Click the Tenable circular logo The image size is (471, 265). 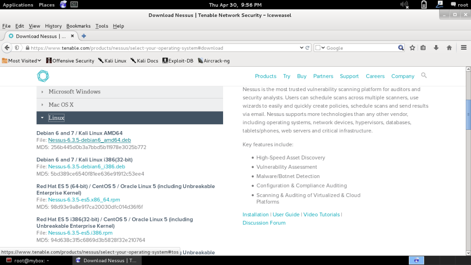[43, 76]
